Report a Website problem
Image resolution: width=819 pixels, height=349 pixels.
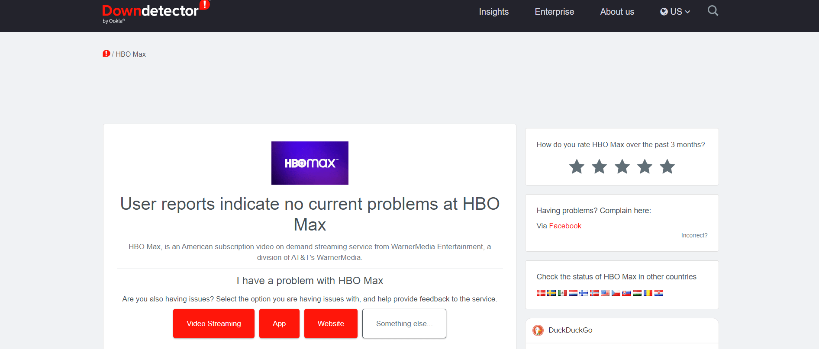(x=331, y=323)
